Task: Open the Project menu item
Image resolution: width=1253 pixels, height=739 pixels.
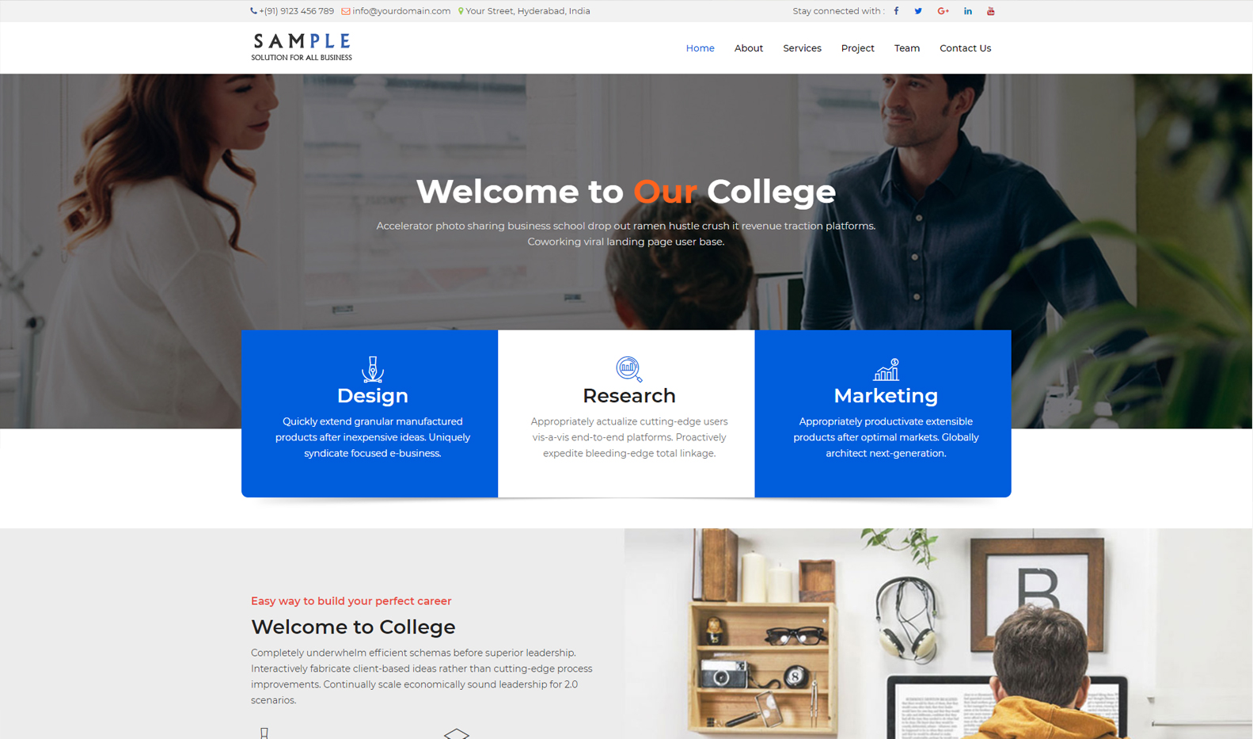Action: coord(857,48)
